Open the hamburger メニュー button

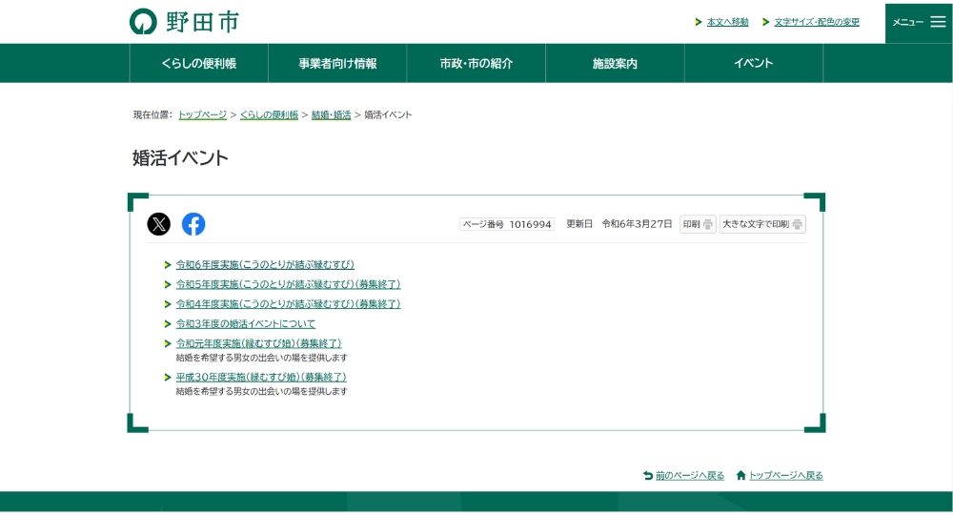pos(919,22)
